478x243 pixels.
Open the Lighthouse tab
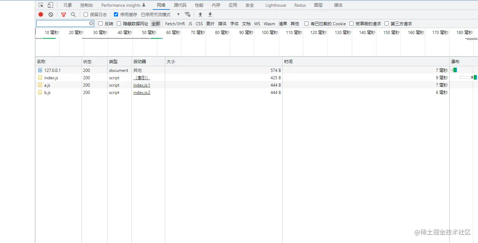coord(276,5)
